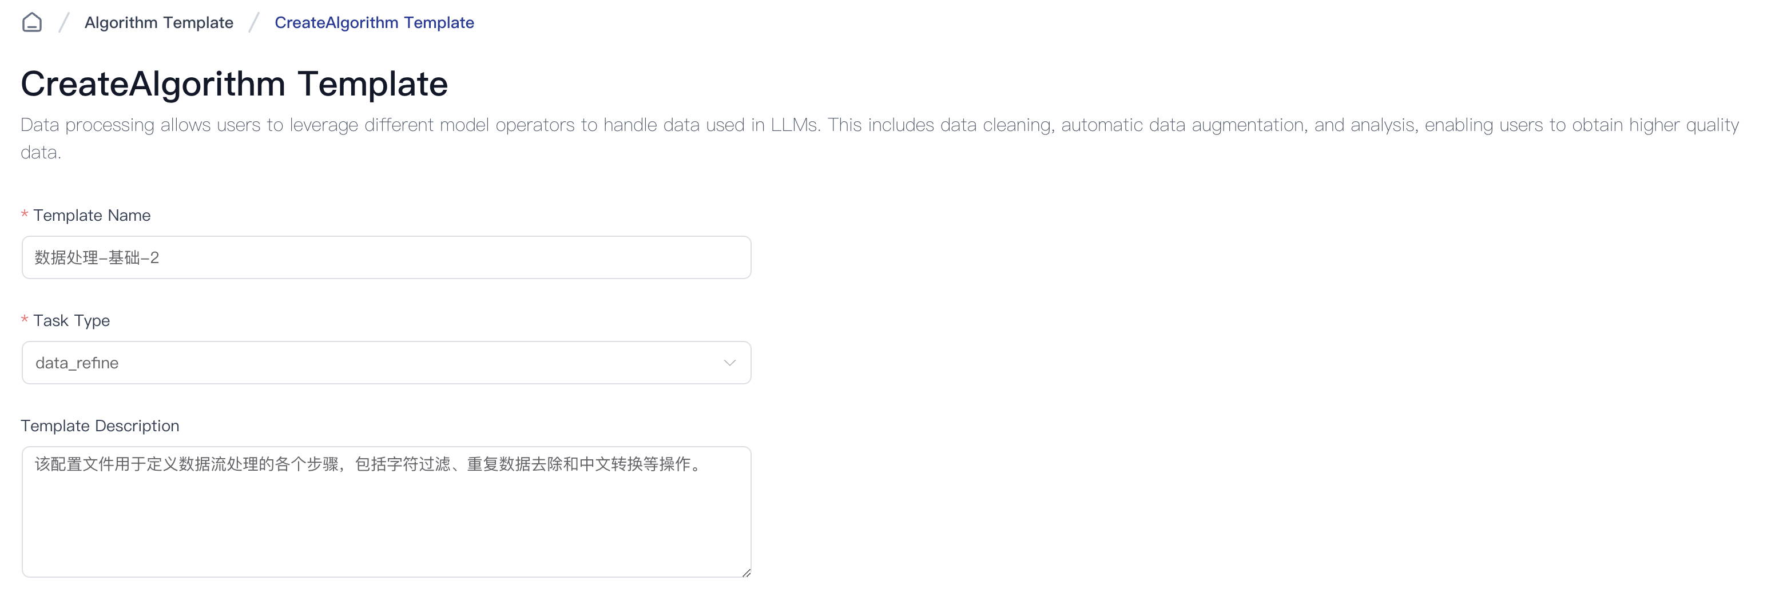Click the Template Name field label

point(92,215)
